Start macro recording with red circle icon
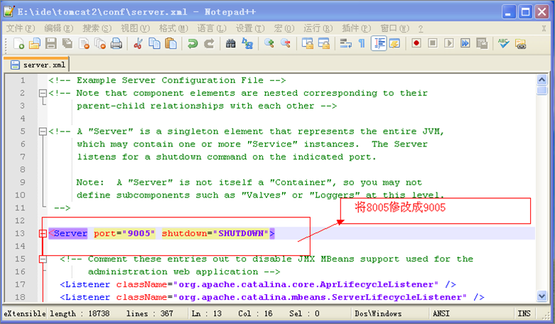The height and width of the screenshot is (324, 555). click(416, 44)
